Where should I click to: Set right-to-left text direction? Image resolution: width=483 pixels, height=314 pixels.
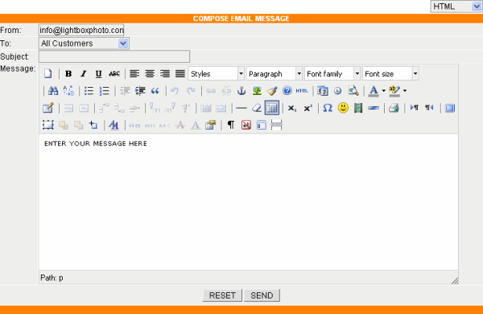(429, 108)
